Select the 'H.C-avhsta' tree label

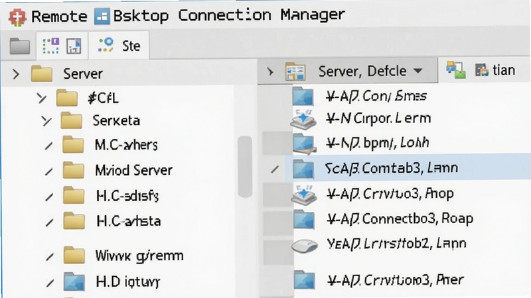pyautogui.click(x=129, y=221)
